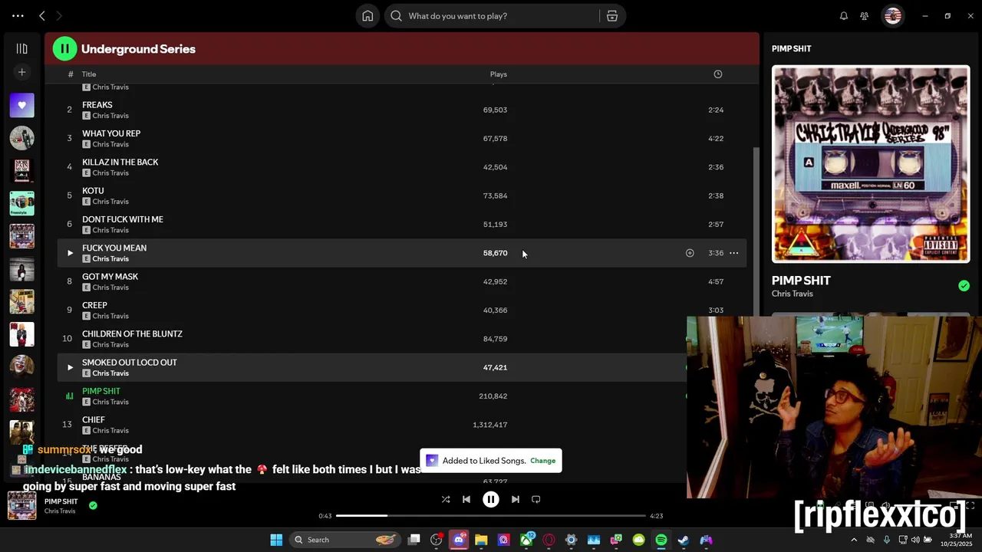Open the Freestyle playlist thumbnail in the sidebar
982x552 pixels.
21,203
